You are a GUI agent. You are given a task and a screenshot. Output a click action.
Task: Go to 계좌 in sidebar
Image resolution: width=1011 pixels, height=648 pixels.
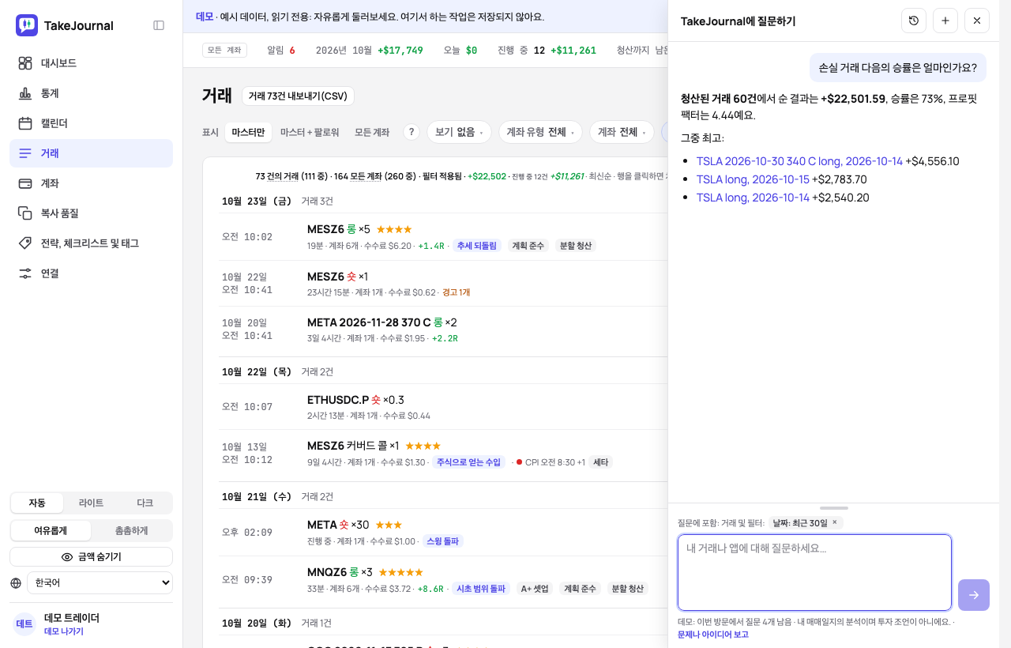point(91,183)
